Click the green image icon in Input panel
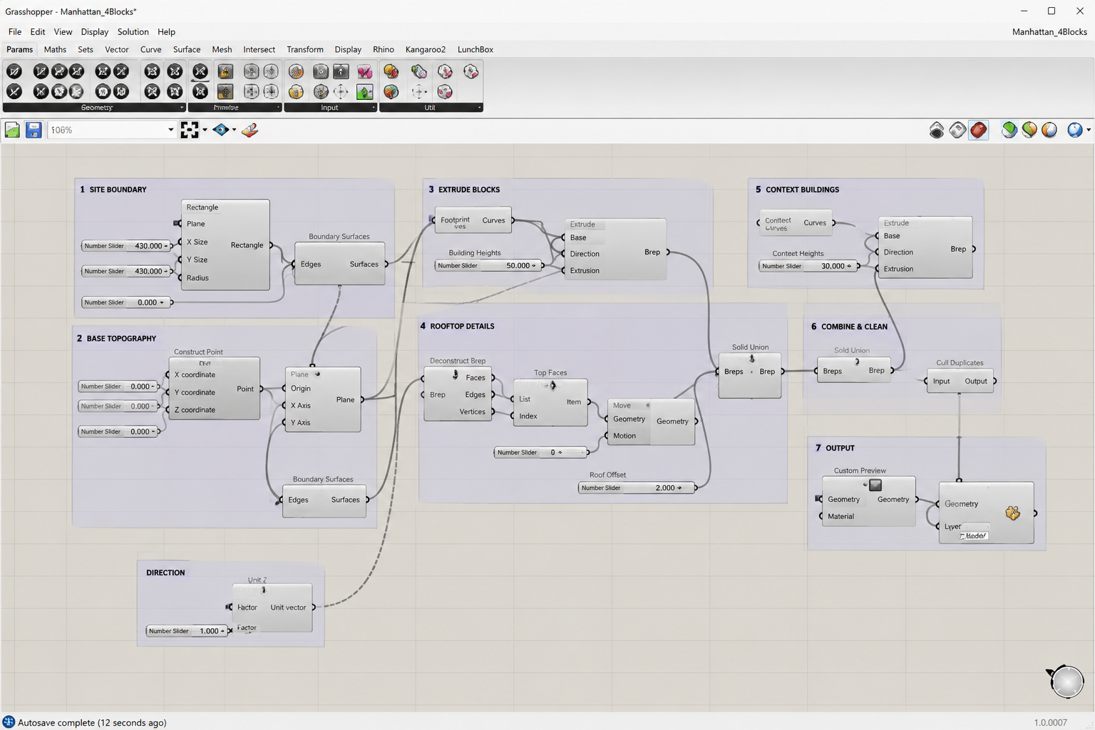The width and height of the screenshot is (1095, 730). pyautogui.click(x=364, y=92)
